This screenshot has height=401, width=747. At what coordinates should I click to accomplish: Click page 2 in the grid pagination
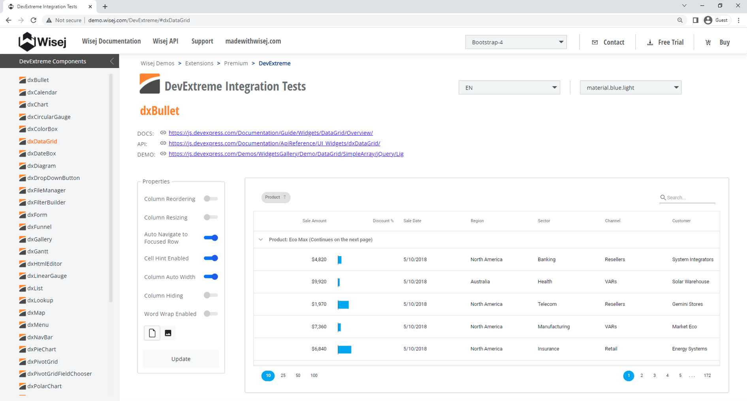point(642,375)
